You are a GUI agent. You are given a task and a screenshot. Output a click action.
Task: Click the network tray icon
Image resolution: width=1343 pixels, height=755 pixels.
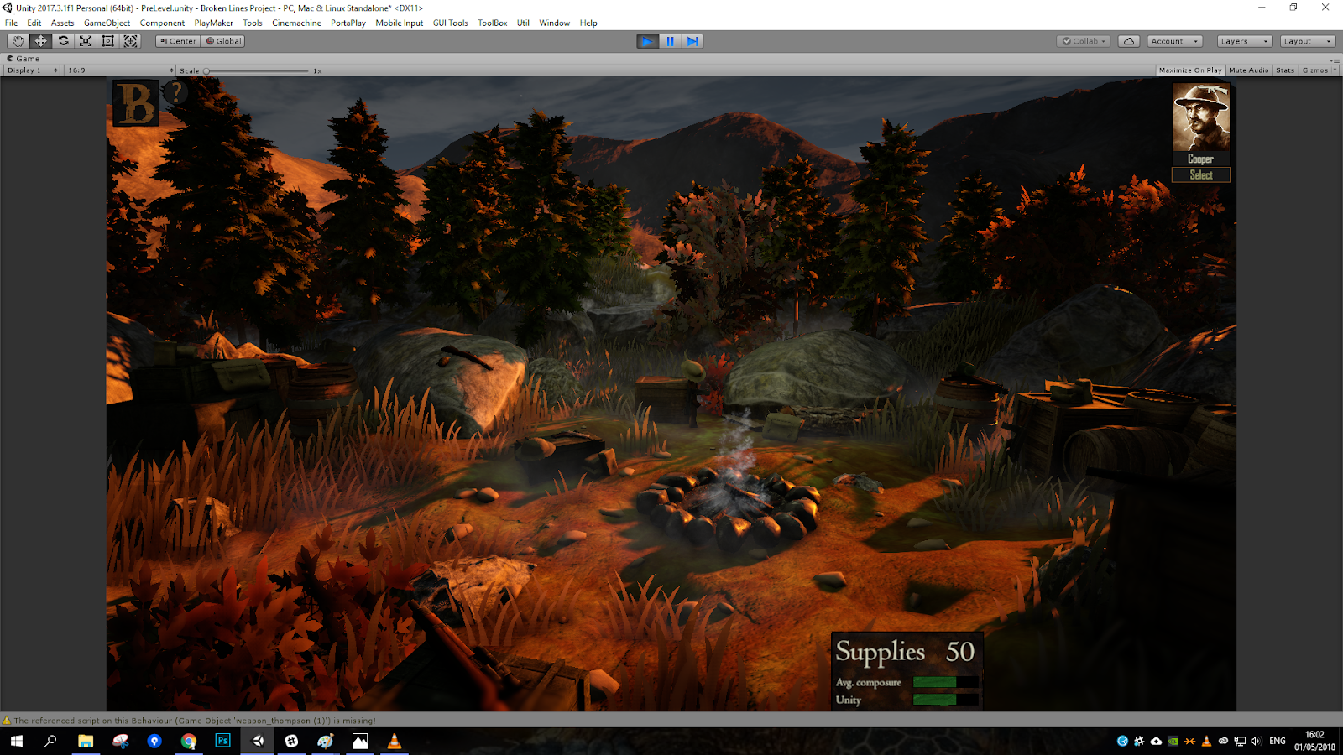point(1240,741)
